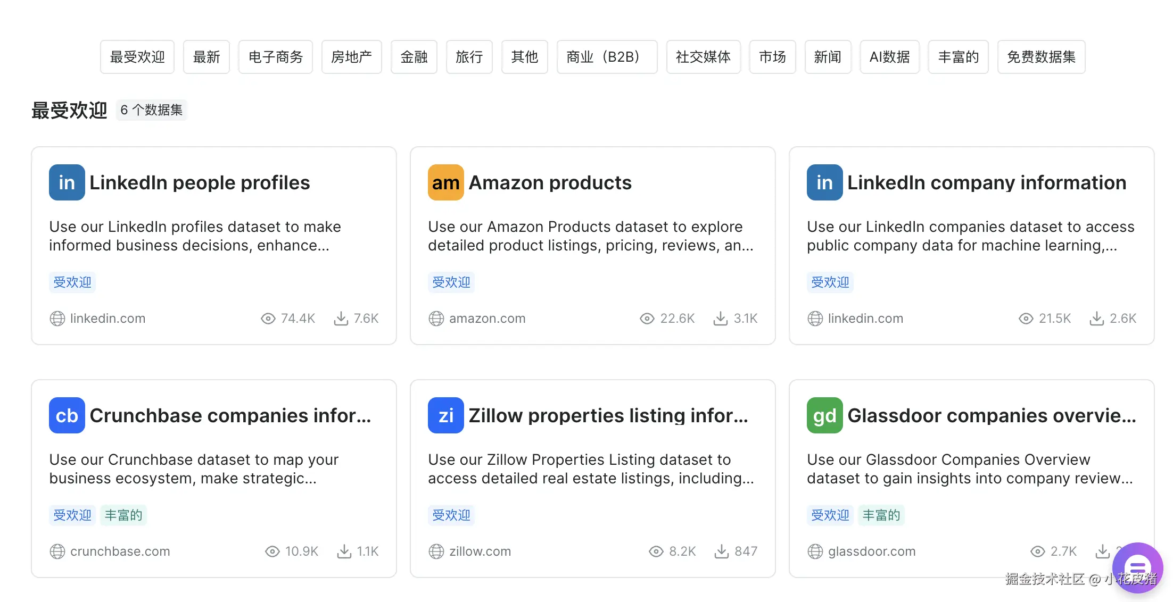The width and height of the screenshot is (1173, 602).
Task: Click the 受欢迎 tag on Zillow card
Action: point(451,515)
